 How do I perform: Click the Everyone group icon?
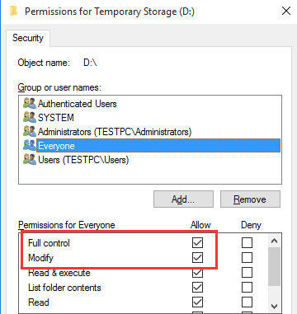click(30, 146)
